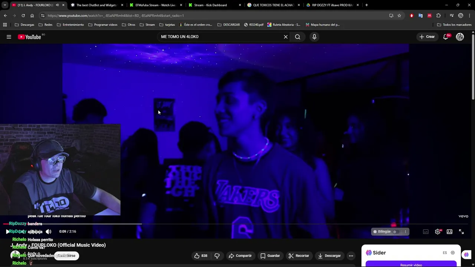Open the YouTube account avatar menu

coord(460,37)
